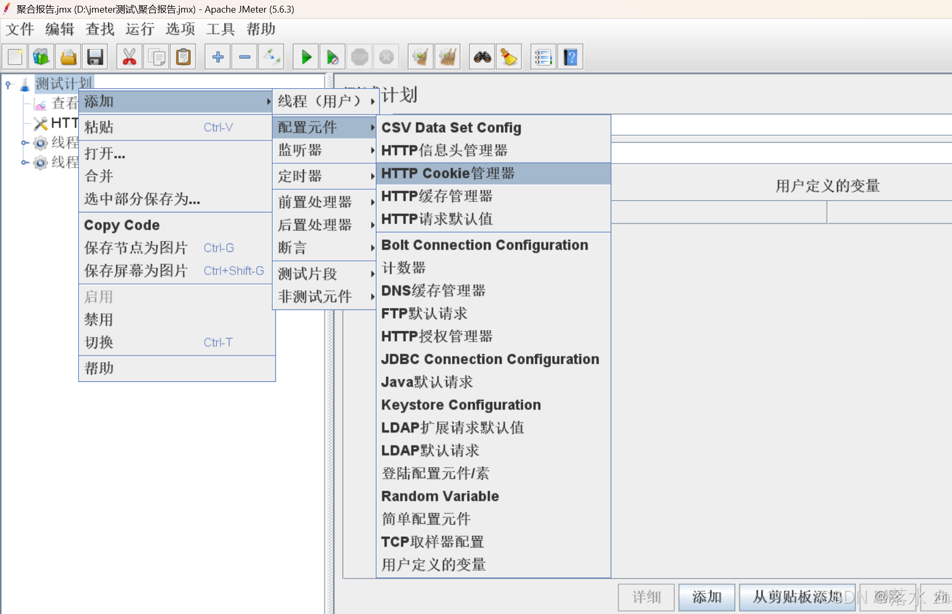Add JDBC Connection Configuration element
The width and height of the screenshot is (952, 614).
coord(493,359)
